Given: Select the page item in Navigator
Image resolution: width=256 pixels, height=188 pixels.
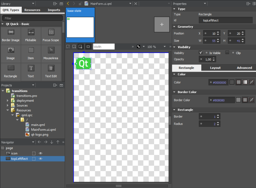Looking at the screenshot, I should click(9, 148).
